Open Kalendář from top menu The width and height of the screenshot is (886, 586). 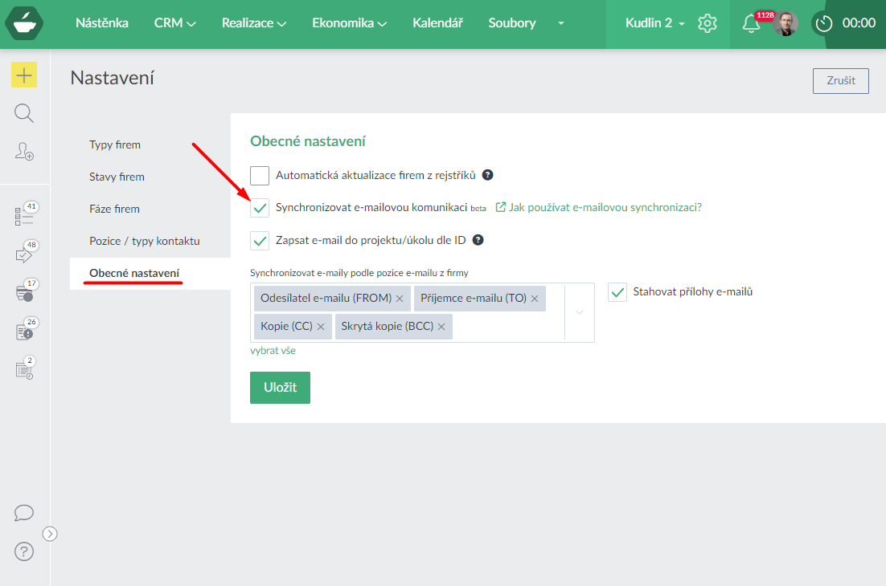437,23
